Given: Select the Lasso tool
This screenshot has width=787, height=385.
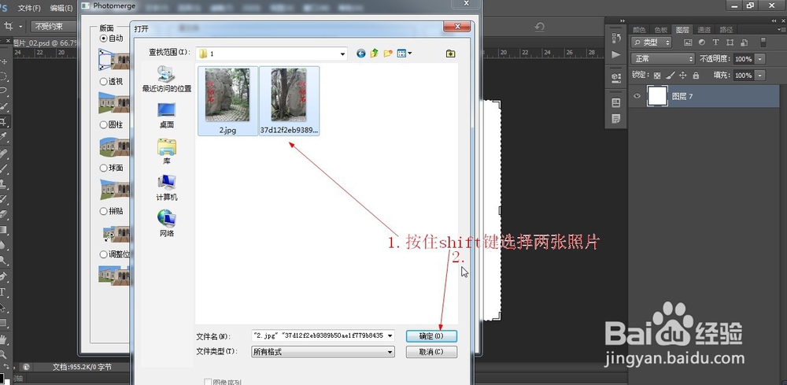Looking at the screenshot, I should (x=4, y=91).
